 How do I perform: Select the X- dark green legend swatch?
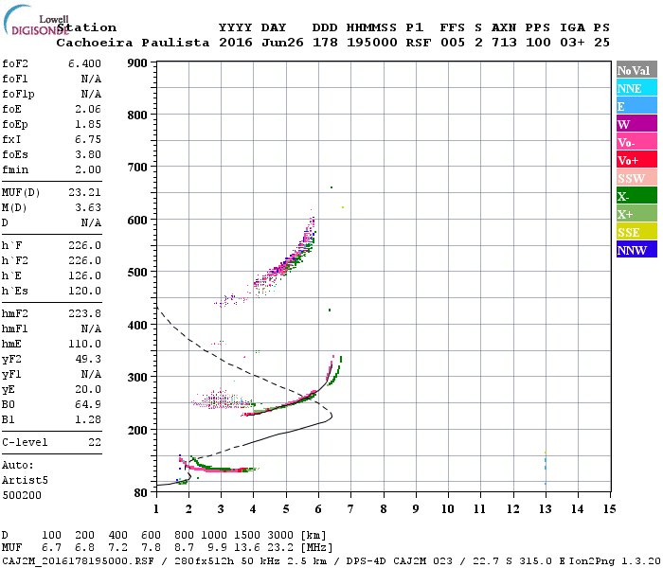pyautogui.click(x=636, y=196)
